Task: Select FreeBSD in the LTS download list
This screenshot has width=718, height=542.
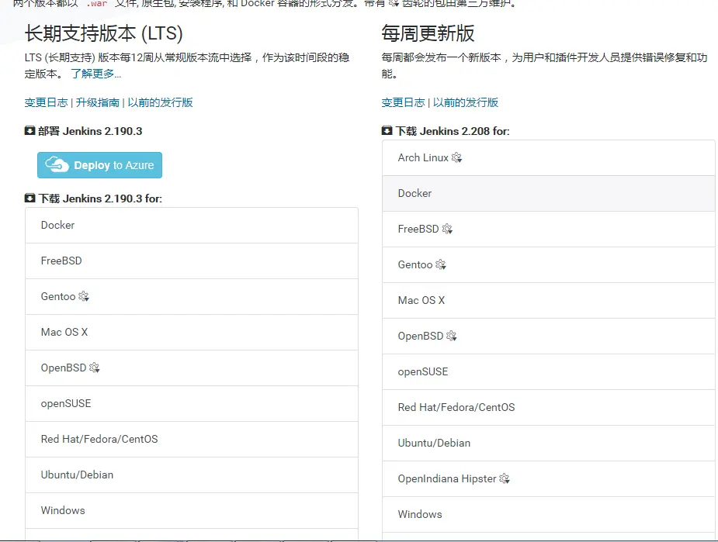Action: (192, 261)
